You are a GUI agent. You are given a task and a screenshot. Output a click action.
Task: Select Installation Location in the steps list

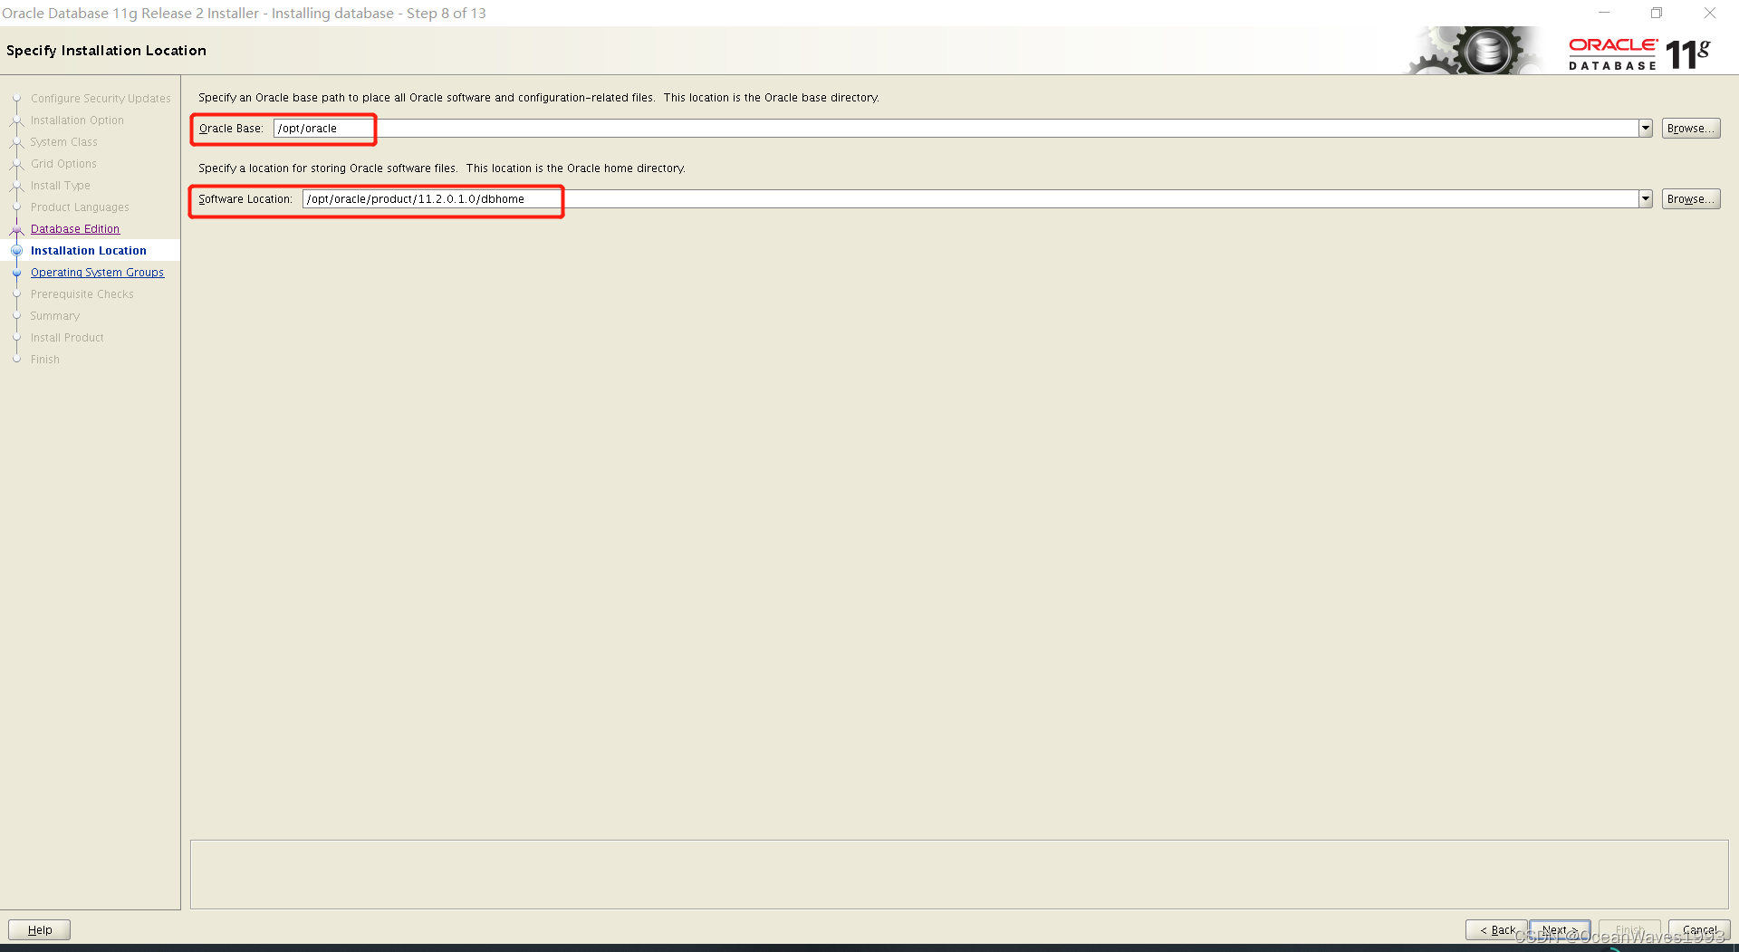point(88,251)
